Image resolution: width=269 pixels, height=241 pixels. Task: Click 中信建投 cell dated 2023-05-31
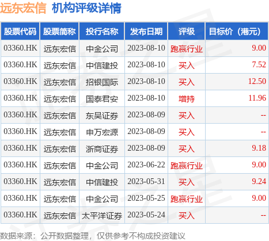[x=102, y=182]
